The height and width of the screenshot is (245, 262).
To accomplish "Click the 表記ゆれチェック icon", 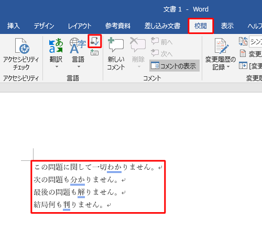I will 95,41.
